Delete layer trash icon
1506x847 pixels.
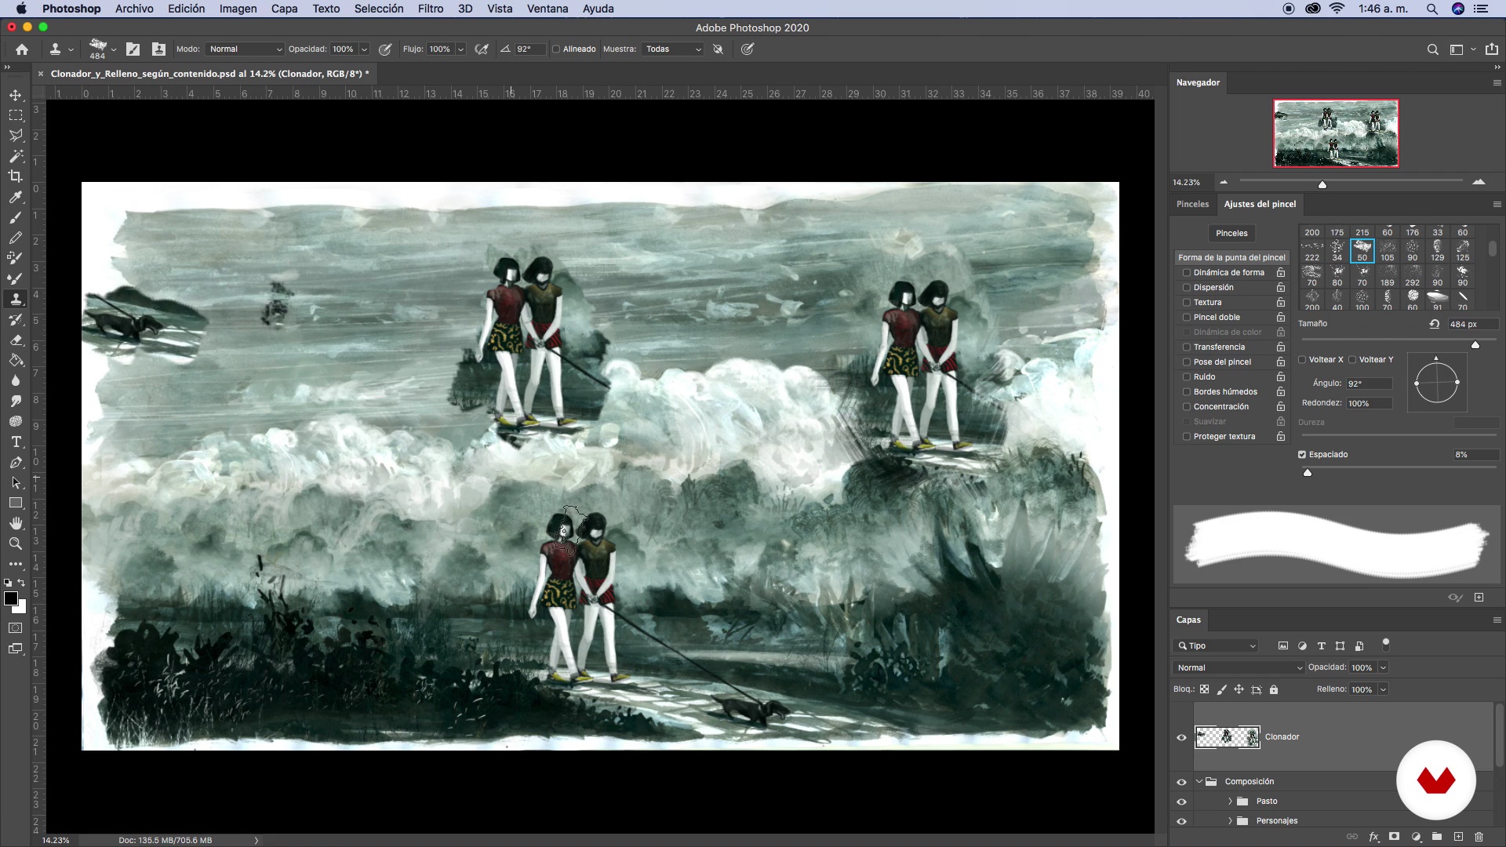click(1479, 837)
